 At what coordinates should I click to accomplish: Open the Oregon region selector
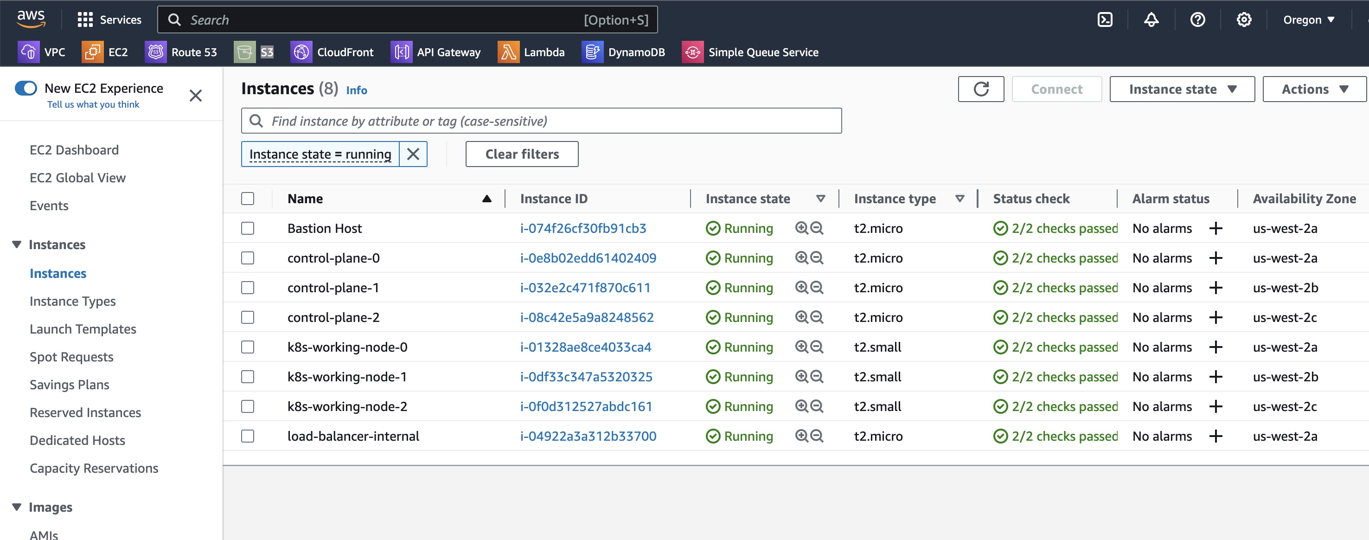pyautogui.click(x=1308, y=19)
